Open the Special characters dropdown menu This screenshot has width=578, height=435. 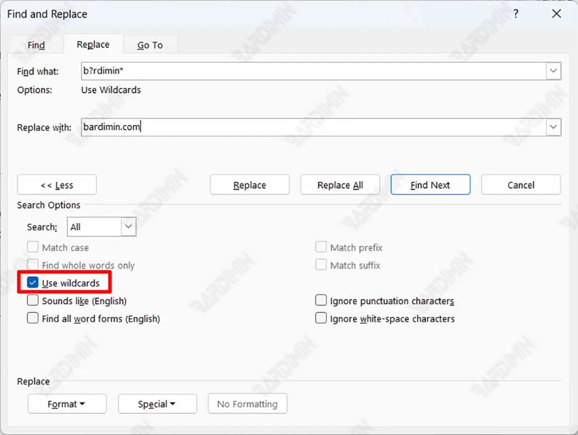[x=157, y=404]
